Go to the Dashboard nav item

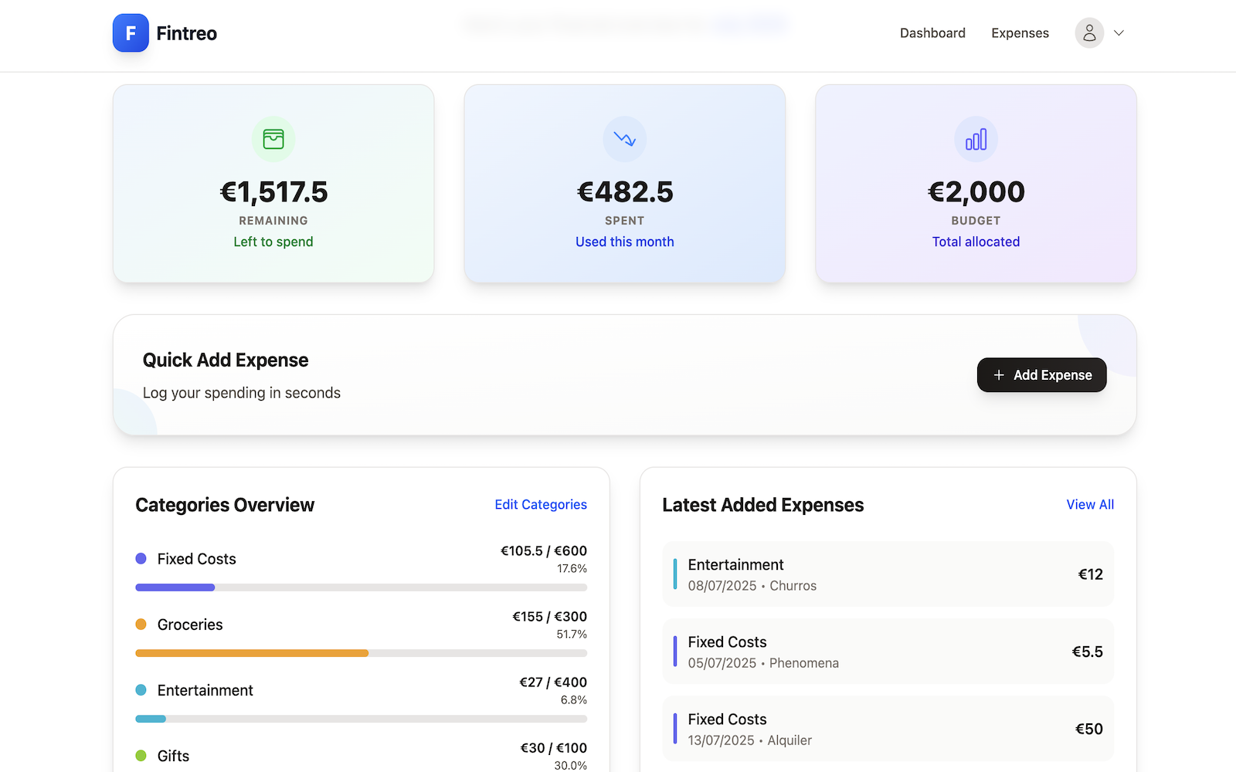click(932, 33)
